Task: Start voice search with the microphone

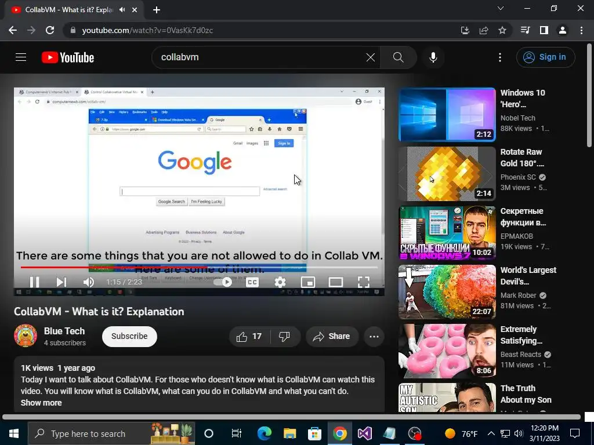Action: click(x=433, y=57)
